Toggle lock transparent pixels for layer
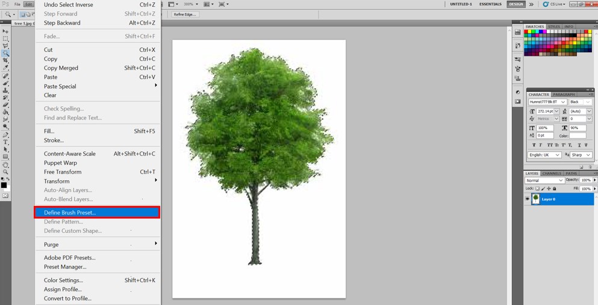The image size is (598, 305). [538, 189]
